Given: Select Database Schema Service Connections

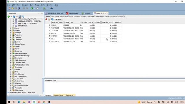Looking at the screenshot, I should pos(22,92).
